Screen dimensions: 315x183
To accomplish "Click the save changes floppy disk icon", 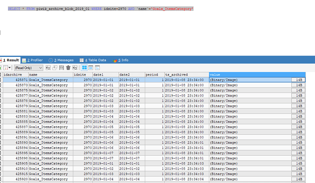I will click(x=62, y=68).
